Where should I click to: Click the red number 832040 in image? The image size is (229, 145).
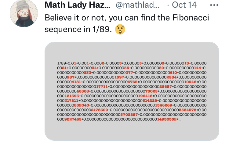pos(81,105)
